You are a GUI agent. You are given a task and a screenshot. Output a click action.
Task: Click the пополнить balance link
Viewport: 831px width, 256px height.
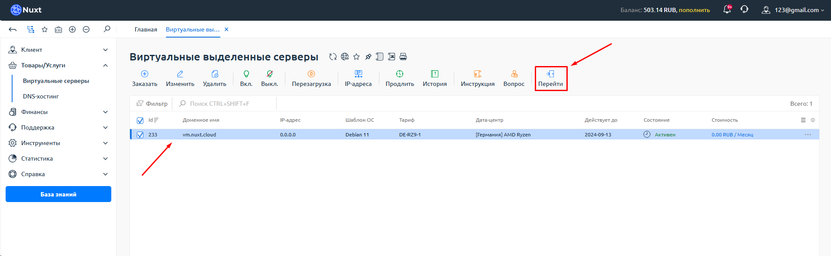694,10
